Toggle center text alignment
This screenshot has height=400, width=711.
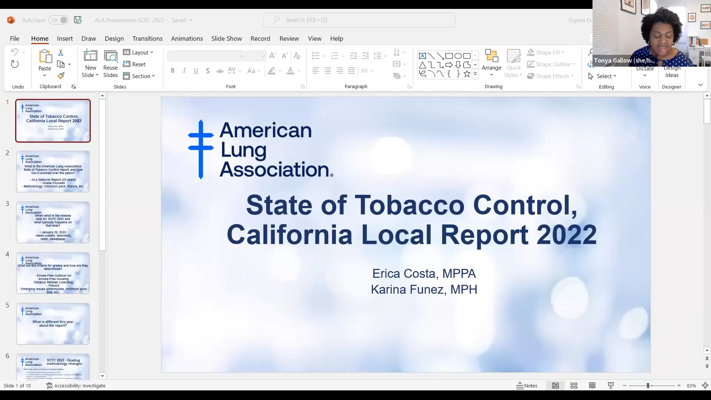327,70
